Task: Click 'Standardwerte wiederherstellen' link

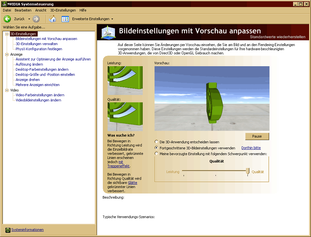Action: [278, 37]
